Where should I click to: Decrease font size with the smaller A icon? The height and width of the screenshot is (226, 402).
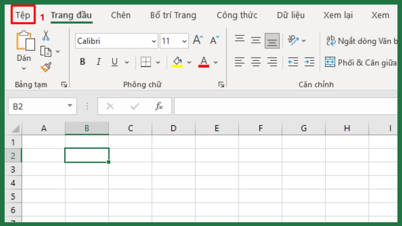(214, 40)
